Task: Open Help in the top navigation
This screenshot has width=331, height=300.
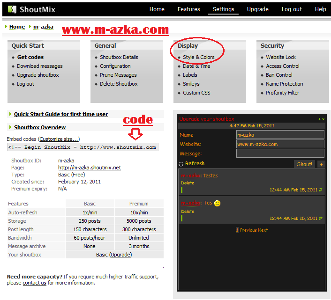Action: 320,9
